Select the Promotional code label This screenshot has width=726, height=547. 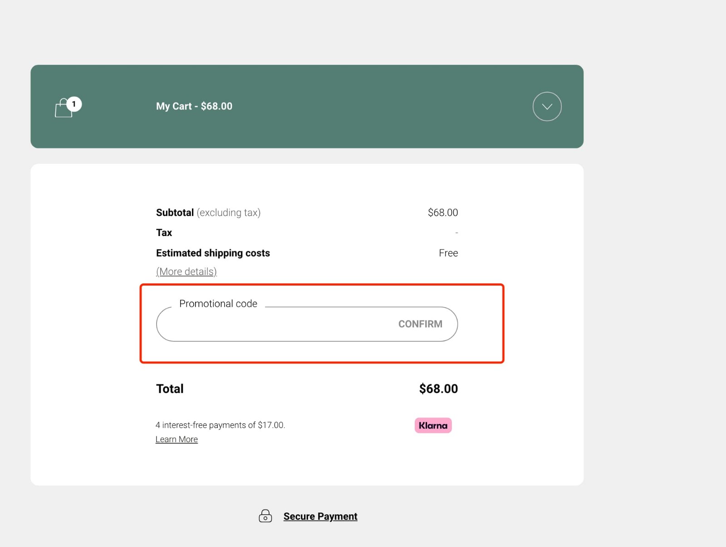point(218,303)
